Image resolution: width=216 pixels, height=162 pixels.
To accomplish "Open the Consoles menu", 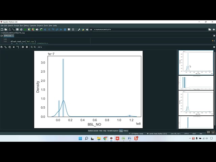I will [x=33, y=26].
